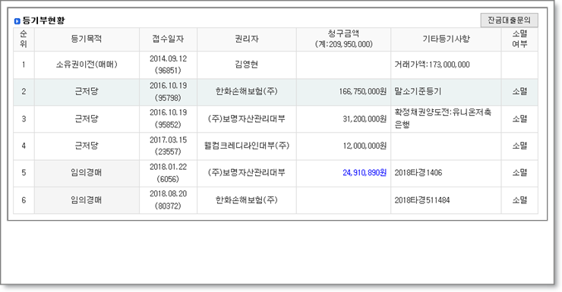The image size is (562, 292).
Task: Select the 등기부현황 heading text
Action: 43,20
